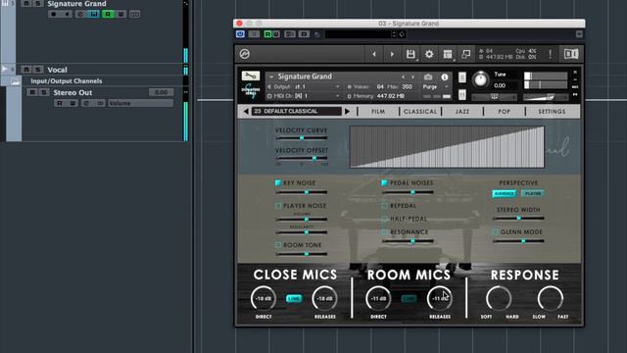The image size is (627, 353).
Task: Click the instrument Mute button below Solo
Action: tap(461, 95)
